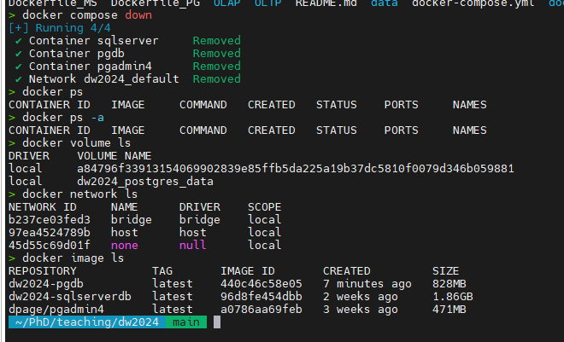The width and height of the screenshot is (564, 342).
Task: Click the 'OLAP' directory name
Action: 227,3
